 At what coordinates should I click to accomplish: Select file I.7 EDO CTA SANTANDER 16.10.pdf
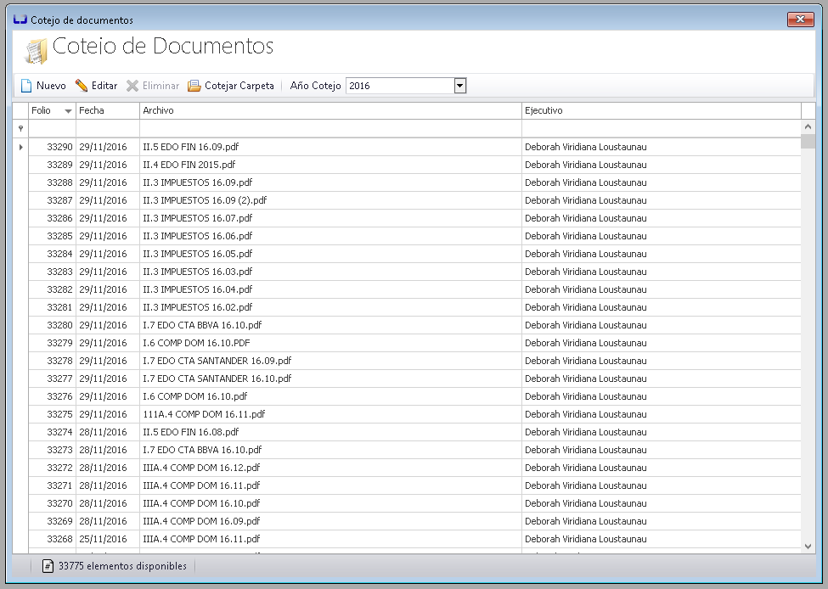(217, 379)
